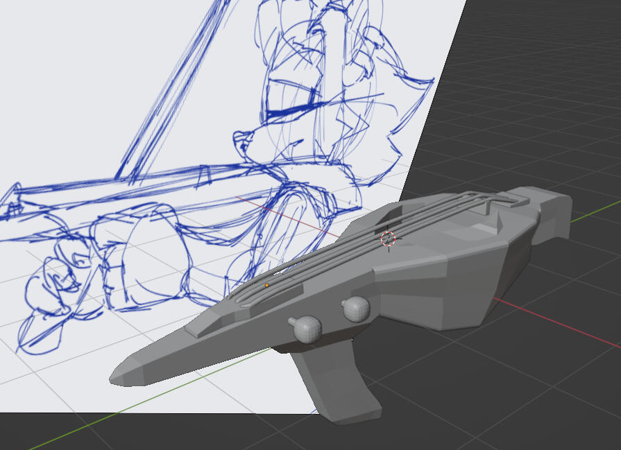Click the left sphere knob on the model
This screenshot has height=450, width=621.
(x=308, y=329)
